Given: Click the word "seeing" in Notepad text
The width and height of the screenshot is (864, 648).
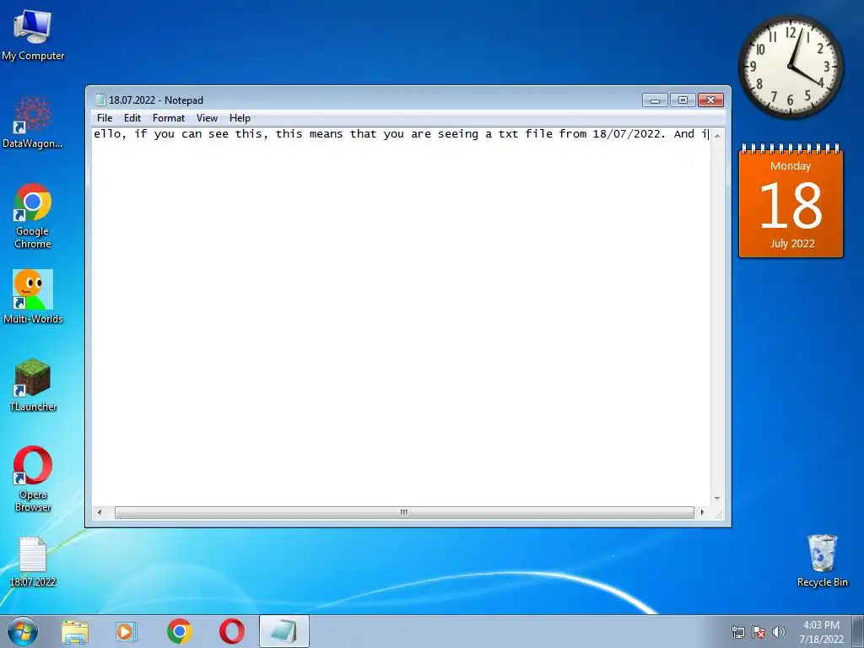Looking at the screenshot, I should (458, 134).
